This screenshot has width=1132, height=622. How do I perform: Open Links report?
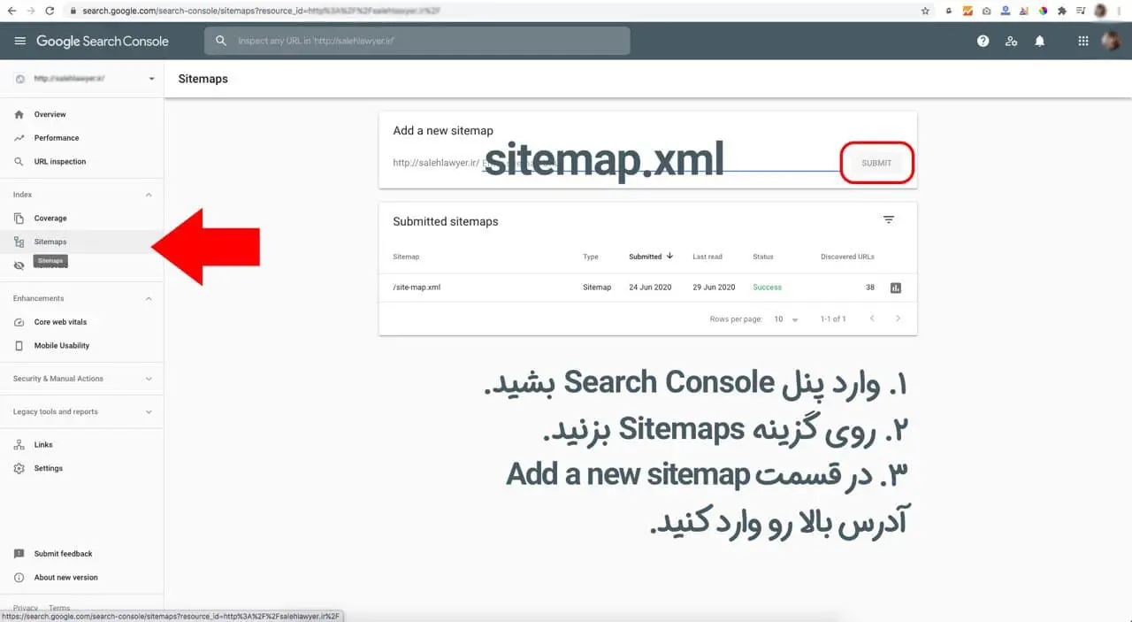pyautogui.click(x=81, y=445)
